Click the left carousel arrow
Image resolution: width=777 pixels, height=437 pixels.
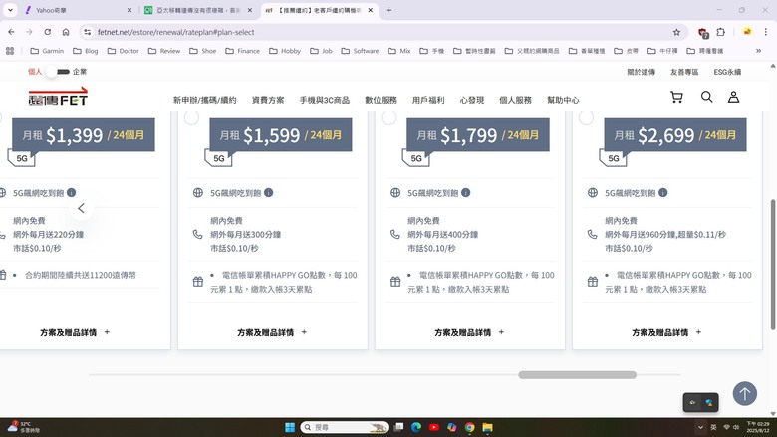pos(82,208)
